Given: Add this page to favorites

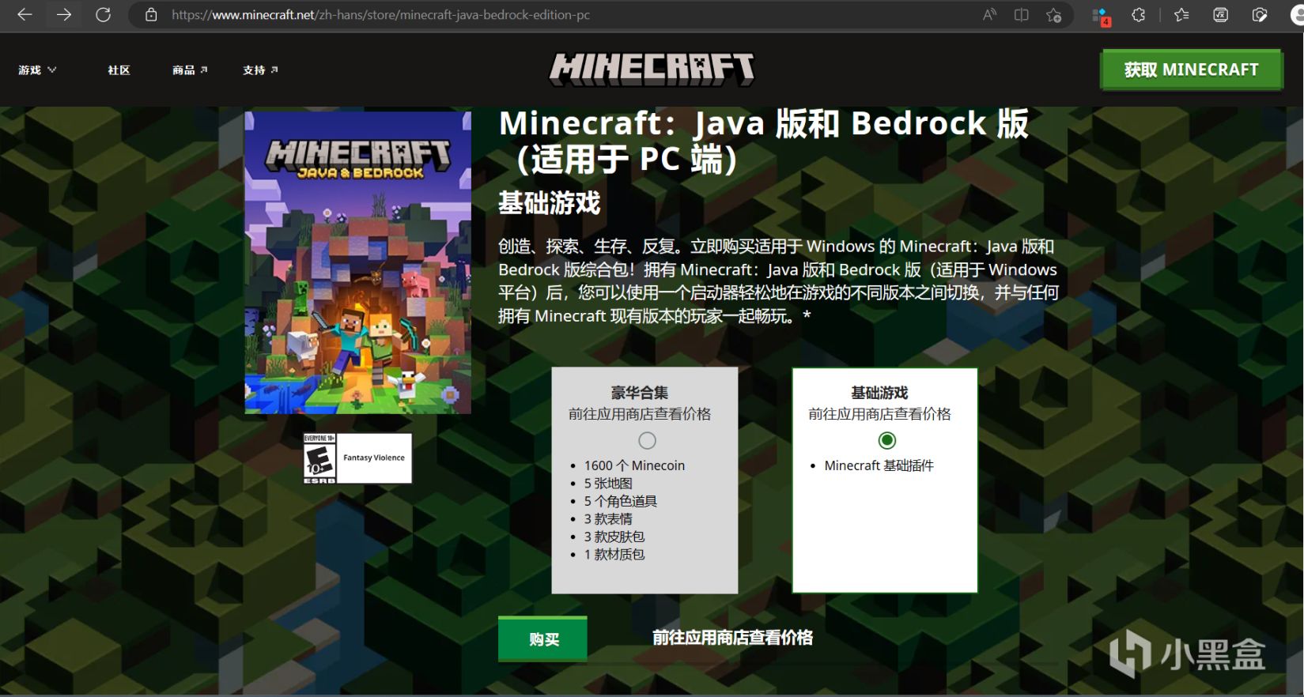Looking at the screenshot, I should tap(1054, 15).
